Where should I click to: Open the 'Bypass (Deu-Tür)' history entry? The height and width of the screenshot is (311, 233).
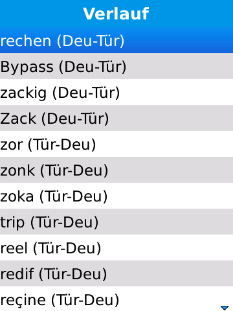116,66
